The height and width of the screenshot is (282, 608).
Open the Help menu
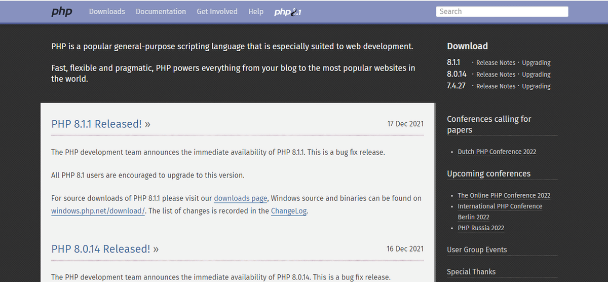(x=256, y=11)
